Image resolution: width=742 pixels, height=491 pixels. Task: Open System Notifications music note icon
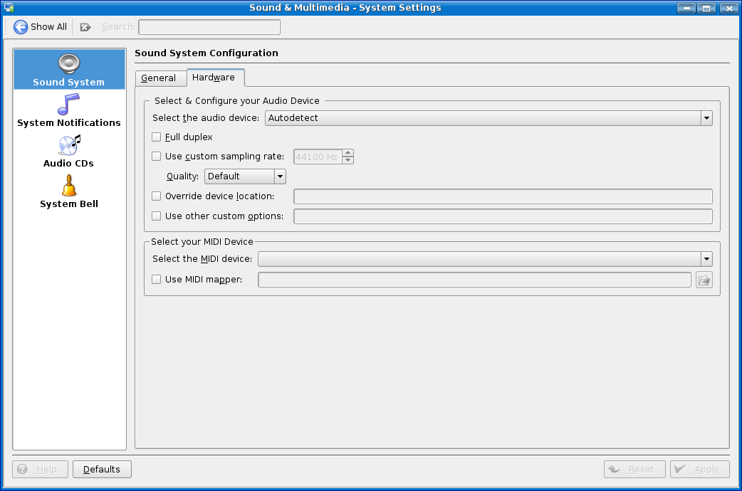coord(68,105)
